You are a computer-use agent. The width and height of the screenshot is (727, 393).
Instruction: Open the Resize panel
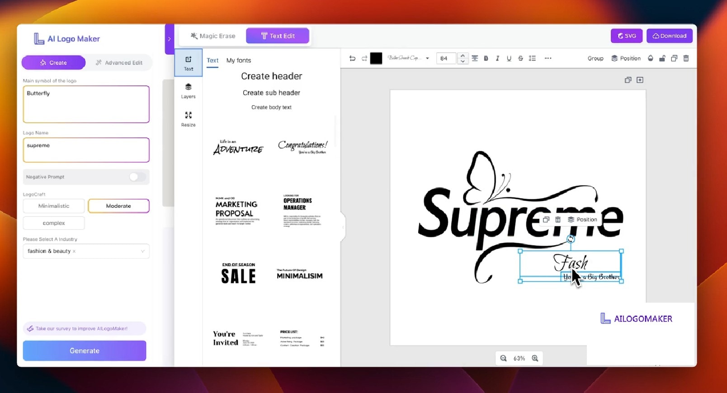coord(189,119)
